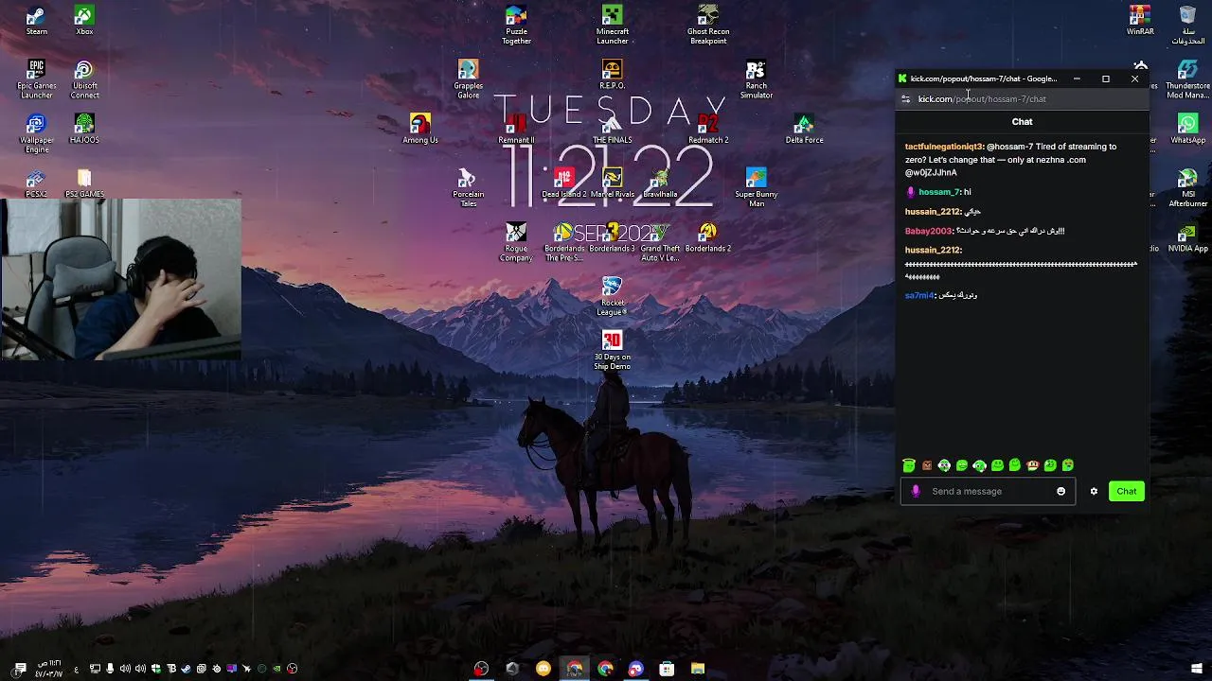Open site info icon in address bar
The image size is (1212, 681).
pyautogui.click(x=905, y=98)
